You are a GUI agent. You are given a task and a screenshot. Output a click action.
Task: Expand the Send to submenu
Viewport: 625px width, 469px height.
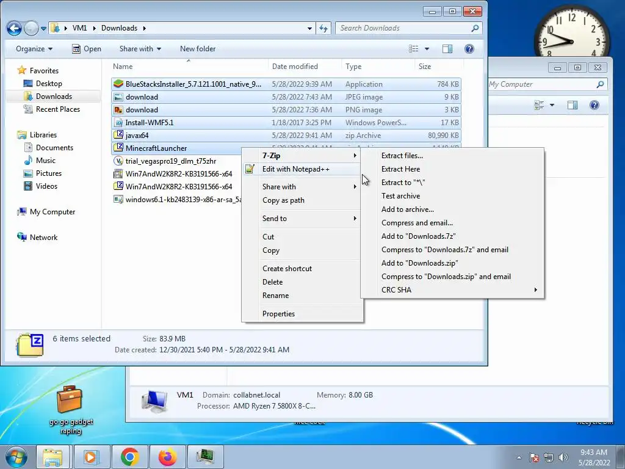click(x=303, y=219)
